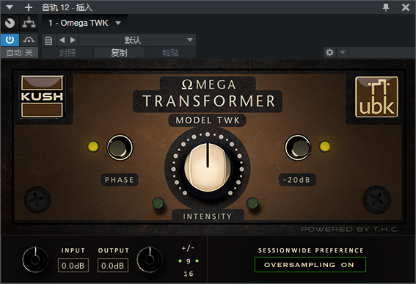Viewport: 416px width, 284px height.
Task: Click the OUTPUT 0.0dB value field
Action: (113, 266)
